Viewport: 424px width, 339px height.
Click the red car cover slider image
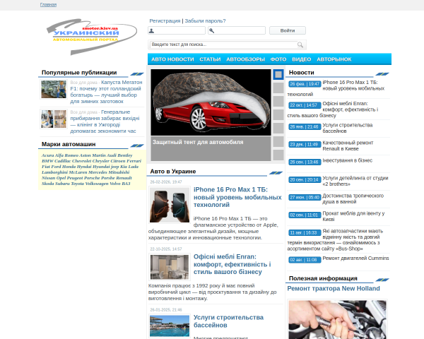pos(211,102)
